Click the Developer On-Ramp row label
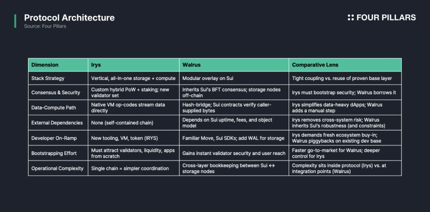 point(54,138)
